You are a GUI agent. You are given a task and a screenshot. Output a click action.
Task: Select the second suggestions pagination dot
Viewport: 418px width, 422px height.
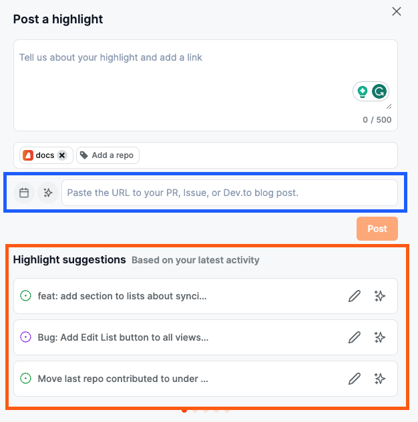[195, 410]
